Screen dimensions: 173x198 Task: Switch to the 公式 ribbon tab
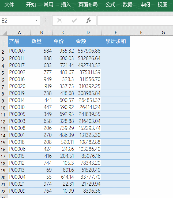(x=110, y=5)
